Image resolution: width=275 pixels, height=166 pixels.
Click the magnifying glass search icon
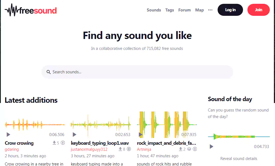(x=48, y=72)
